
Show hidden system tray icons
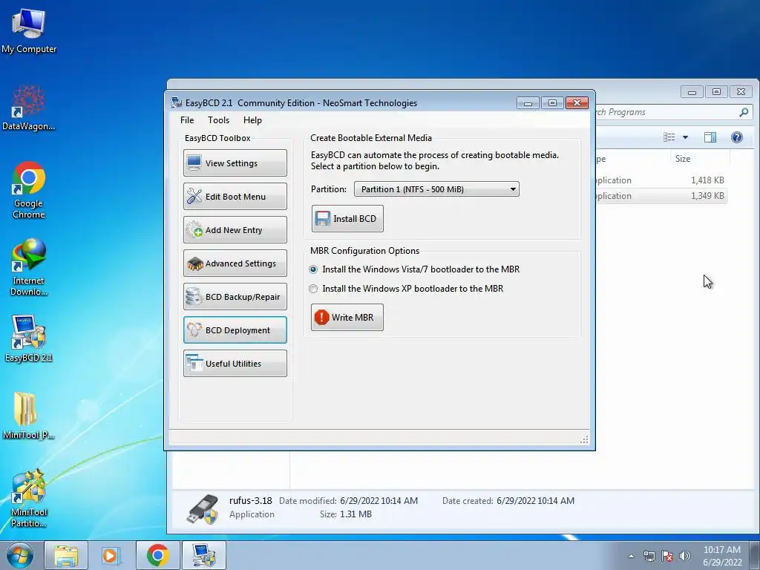631,556
